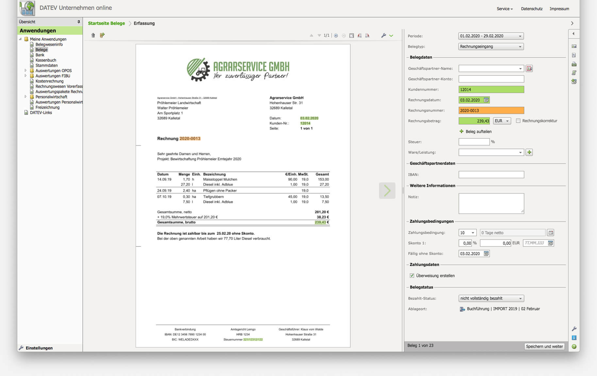Image resolution: width=597 pixels, height=376 pixels.
Task: Enable the Rechnungskorrektur checkbox
Action: [518, 121]
